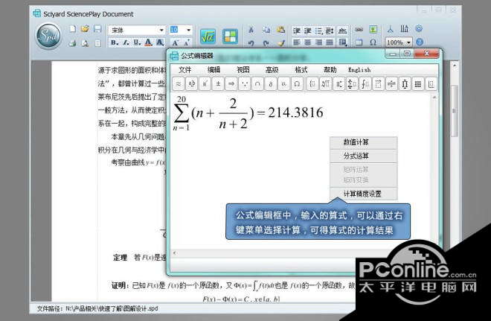Expand the 宋体 font name dropdown
Viewport: 491px width, 321px height.
pos(161,30)
